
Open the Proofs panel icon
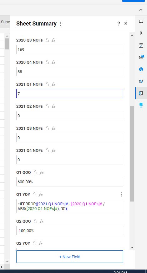coord(141,45)
